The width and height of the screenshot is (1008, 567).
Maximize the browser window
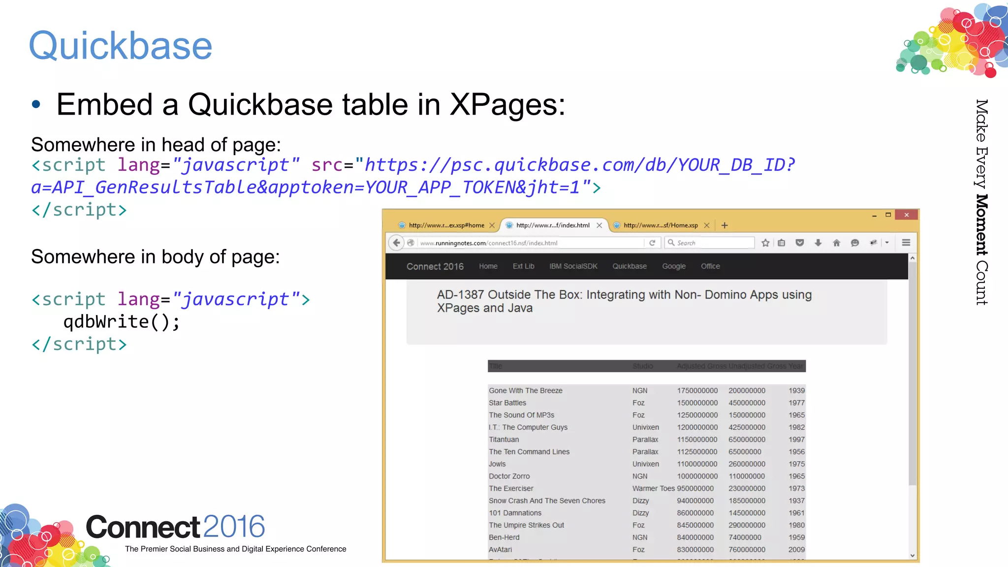tap(888, 215)
